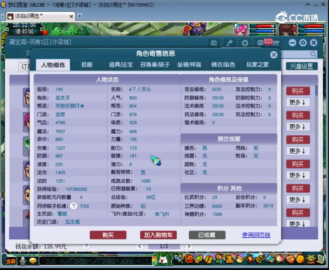Switch to the 玩家之家 tab
The image size is (329, 270).
[x=258, y=65]
